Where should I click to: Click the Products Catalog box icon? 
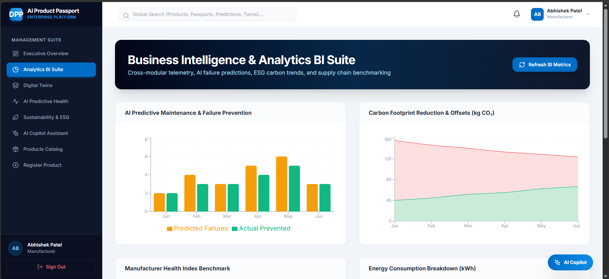tap(16, 149)
